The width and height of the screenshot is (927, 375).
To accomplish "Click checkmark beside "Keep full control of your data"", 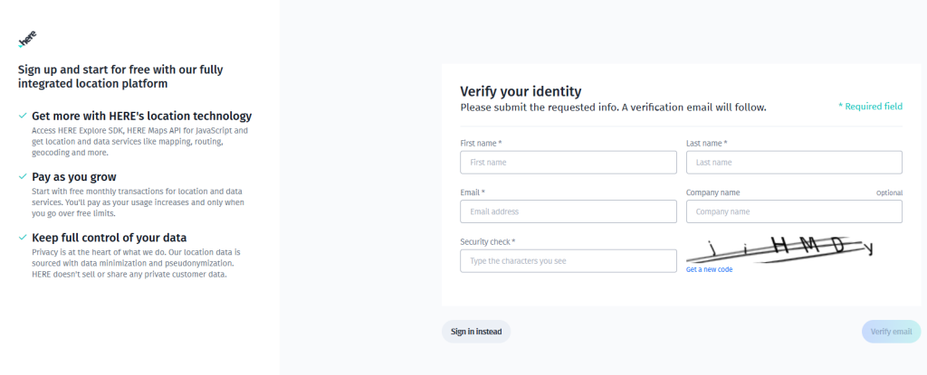I will click(22, 238).
